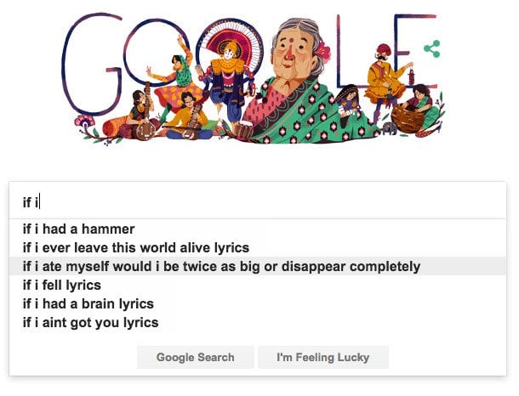Focus the search box containing "if i"
519x396 pixels.
[x=255, y=202]
